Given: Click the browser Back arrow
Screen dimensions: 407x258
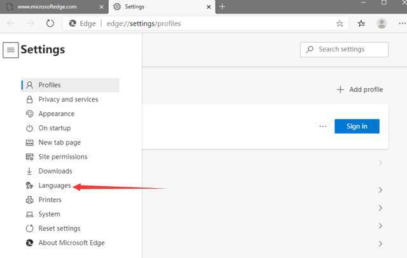Looking at the screenshot, I should 11,24.
